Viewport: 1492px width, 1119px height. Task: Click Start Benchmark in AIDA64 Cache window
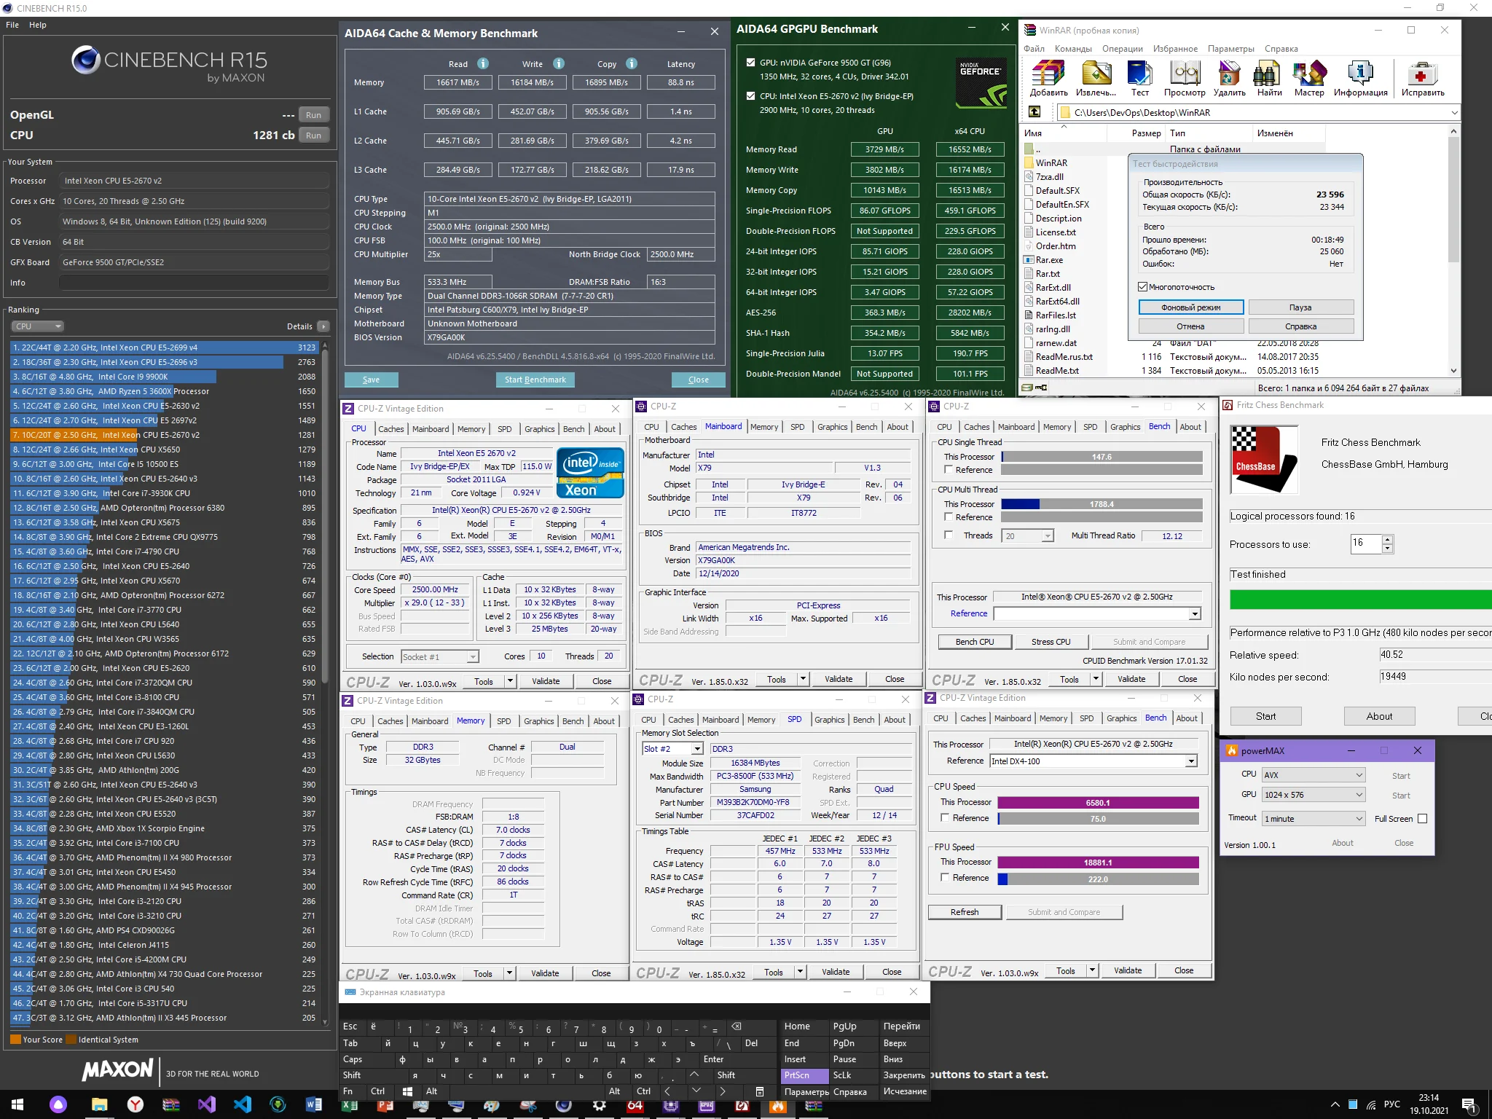point(535,380)
